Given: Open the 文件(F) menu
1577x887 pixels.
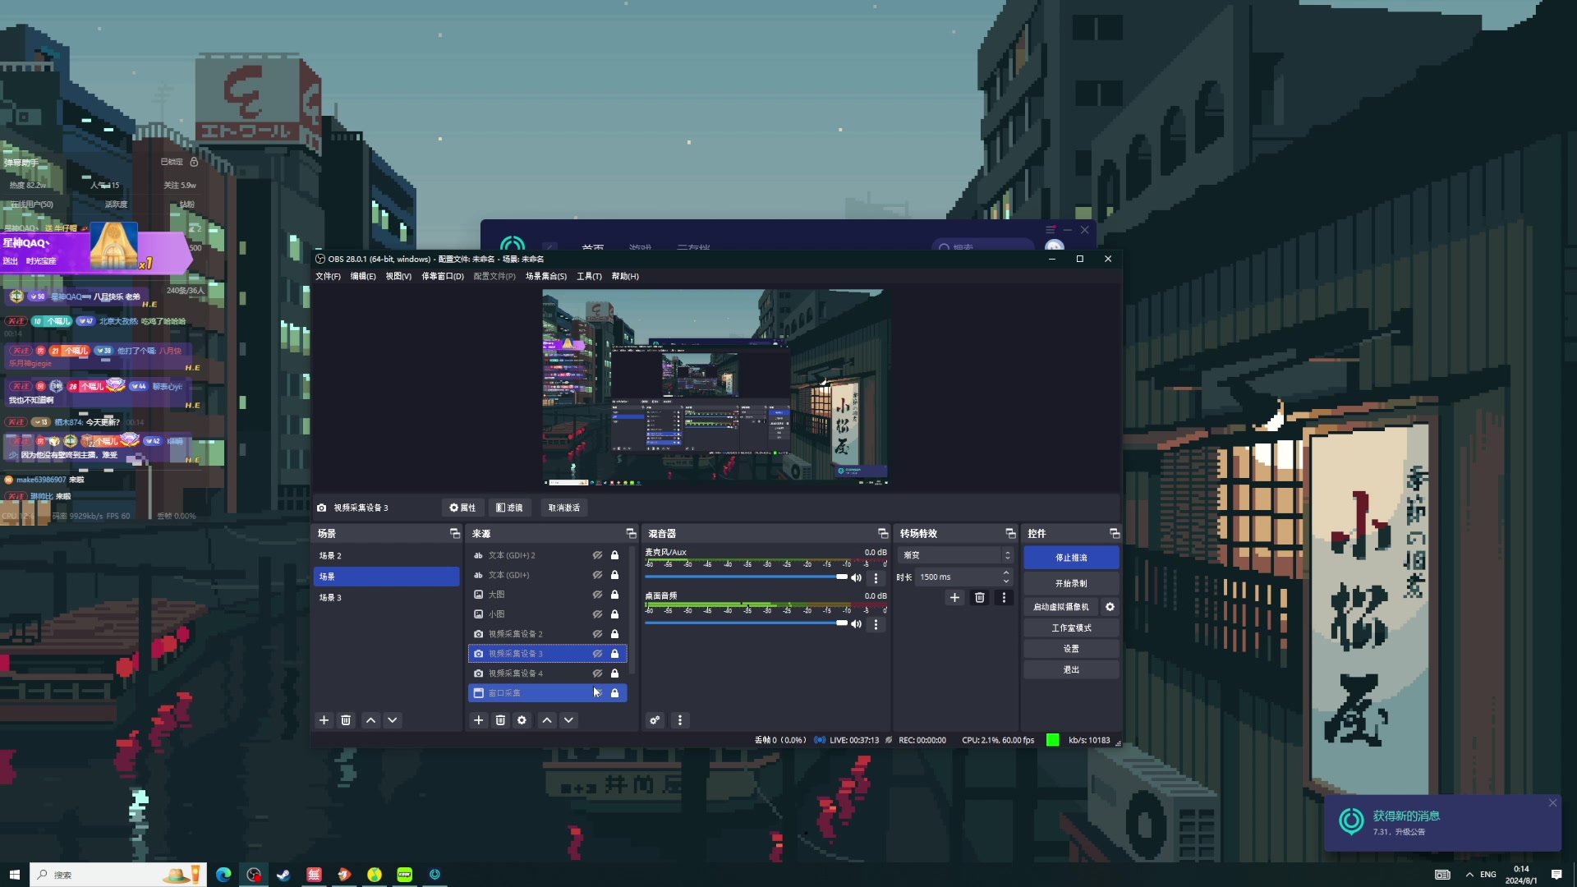Looking at the screenshot, I should click(x=328, y=277).
